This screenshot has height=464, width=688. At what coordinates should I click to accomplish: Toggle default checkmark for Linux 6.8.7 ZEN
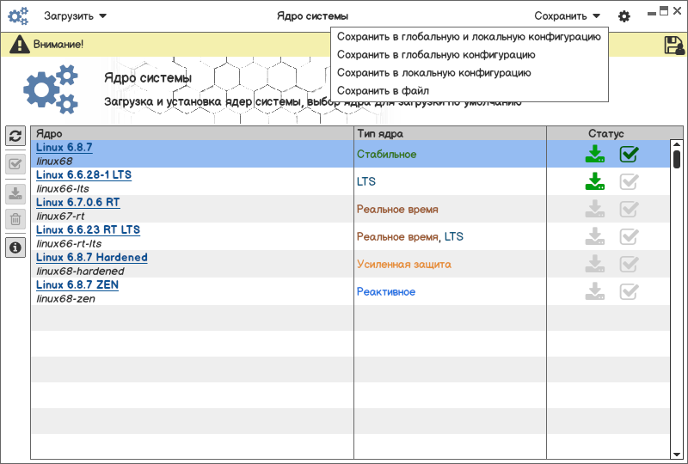629,291
